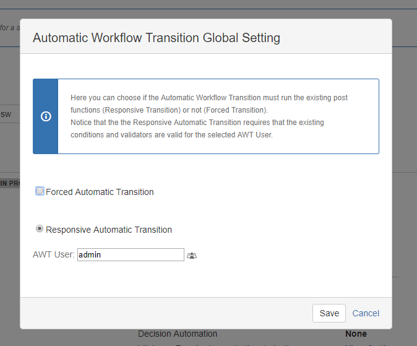417x346 pixels.
Task: Click the Automatic Workflow Transition Global Setting title
Action: 157,38
